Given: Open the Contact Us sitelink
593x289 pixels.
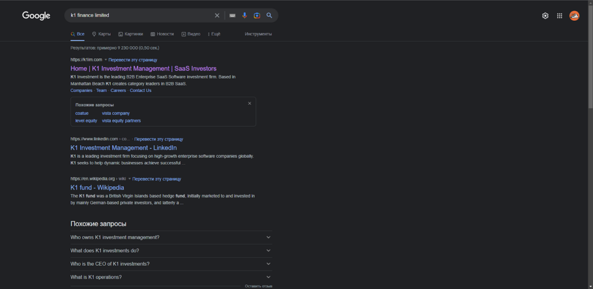Looking at the screenshot, I should (x=140, y=91).
